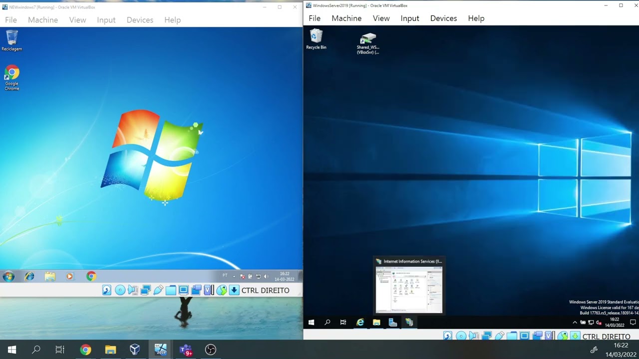Click network adapters icon in NEWwindows7 status bar
Screen dimensions: 639x359
click(x=145, y=290)
